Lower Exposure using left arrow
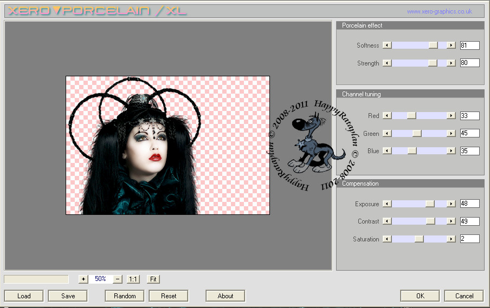 click(x=387, y=204)
